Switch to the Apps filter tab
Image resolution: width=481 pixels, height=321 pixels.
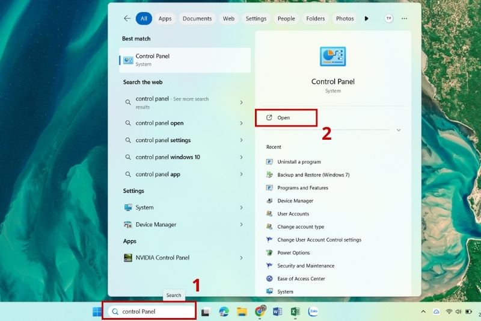(x=165, y=19)
